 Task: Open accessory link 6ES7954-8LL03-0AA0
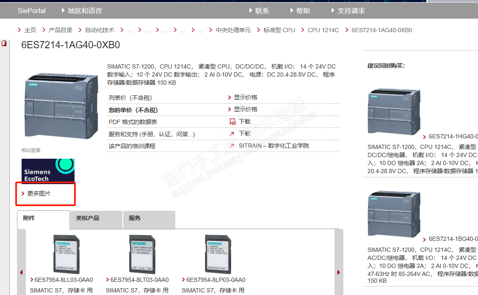click(x=64, y=280)
